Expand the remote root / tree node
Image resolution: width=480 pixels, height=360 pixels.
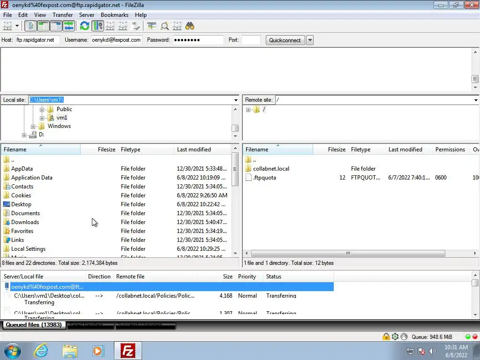point(248,110)
